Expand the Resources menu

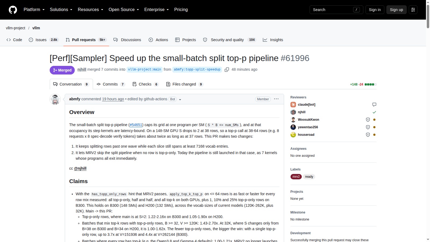tap(90, 10)
